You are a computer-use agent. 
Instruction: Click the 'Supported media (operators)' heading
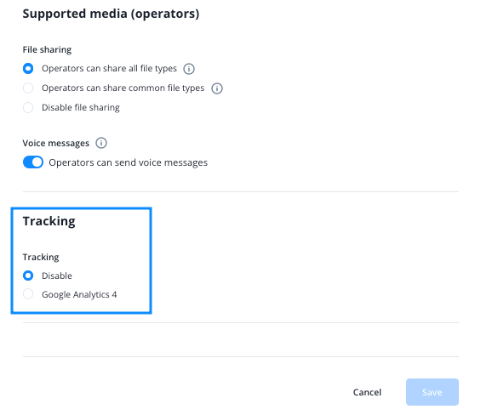pyautogui.click(x=111, y=14)
